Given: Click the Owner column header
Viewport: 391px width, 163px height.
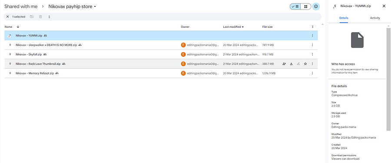Looking at the screenshot, I should [x=185, y=27].
